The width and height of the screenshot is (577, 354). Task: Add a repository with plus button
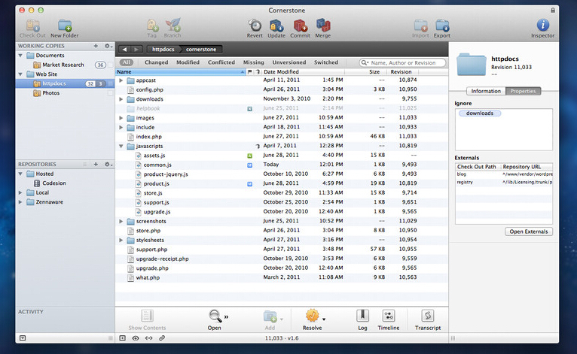coord(96,164)
